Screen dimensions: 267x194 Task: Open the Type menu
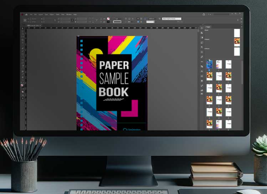(x=46, y=15)
